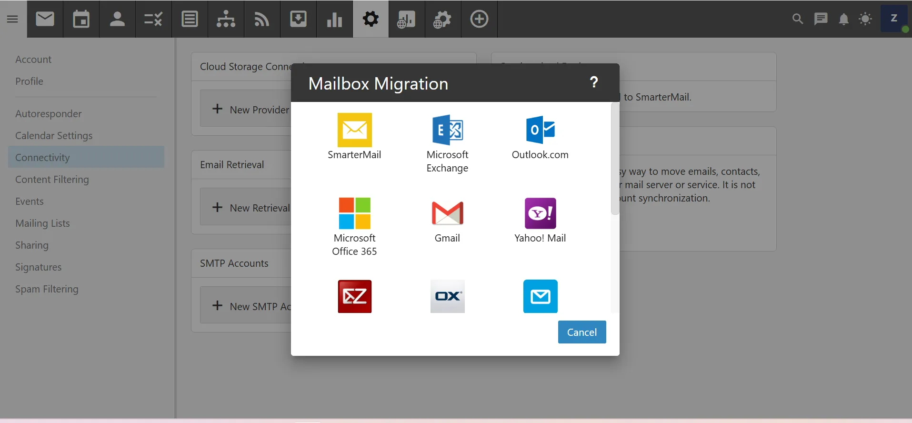Navigate to Signatures in sidebar
912x423 pixels.
click(38, 267)
